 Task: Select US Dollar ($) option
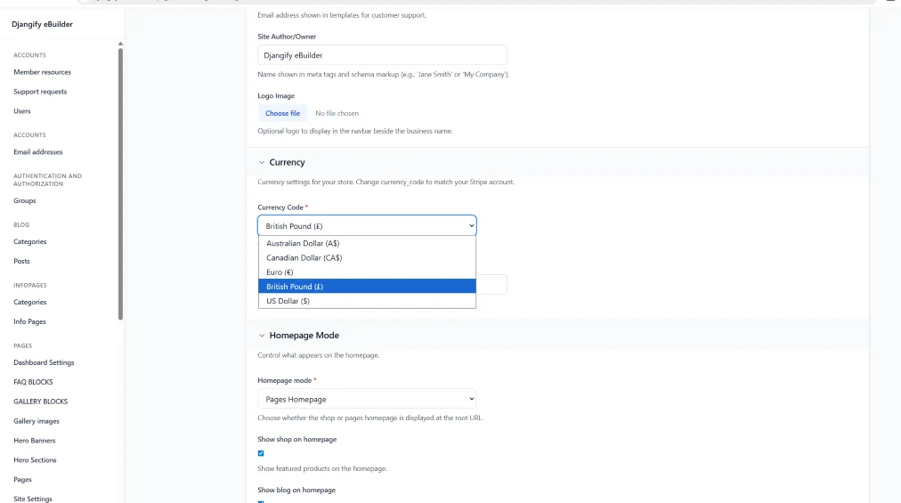coord(367,301)
